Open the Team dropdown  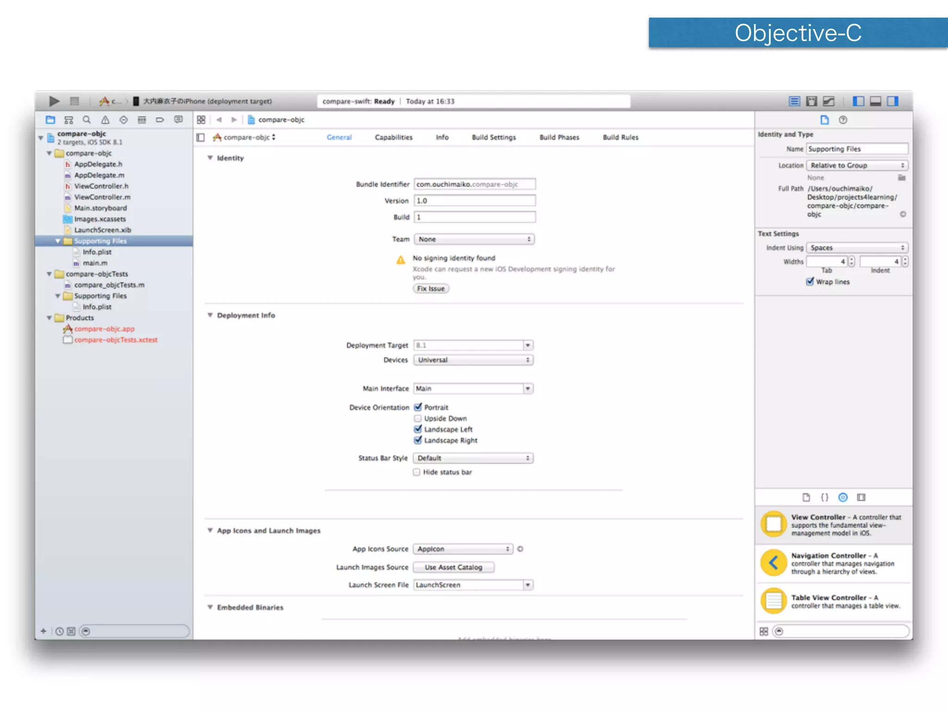[474, 239]
